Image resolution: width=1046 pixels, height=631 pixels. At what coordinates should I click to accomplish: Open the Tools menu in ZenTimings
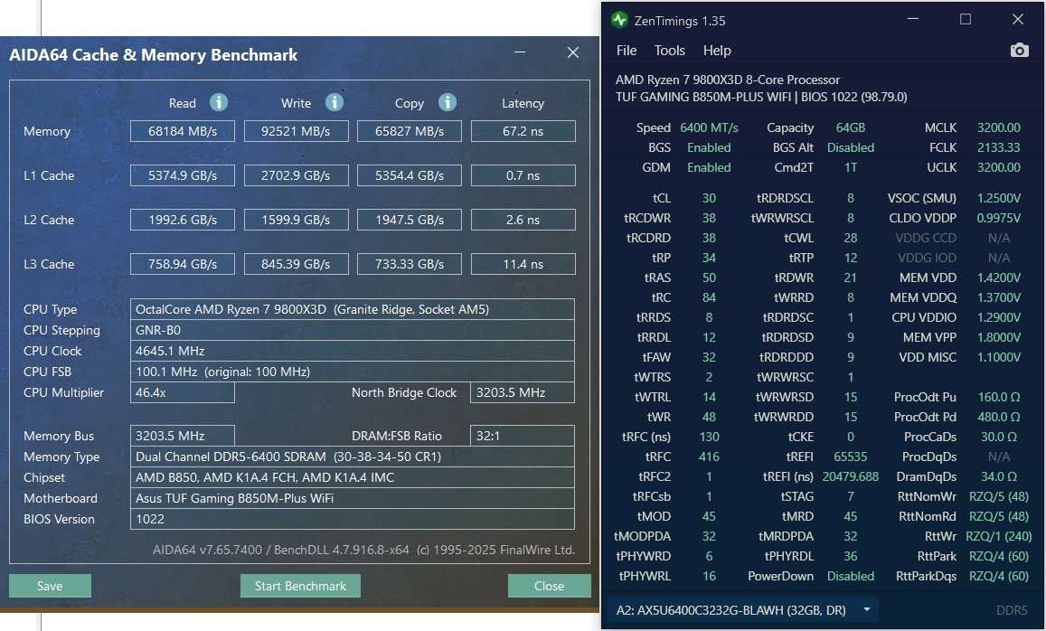[x=669, y=51]
